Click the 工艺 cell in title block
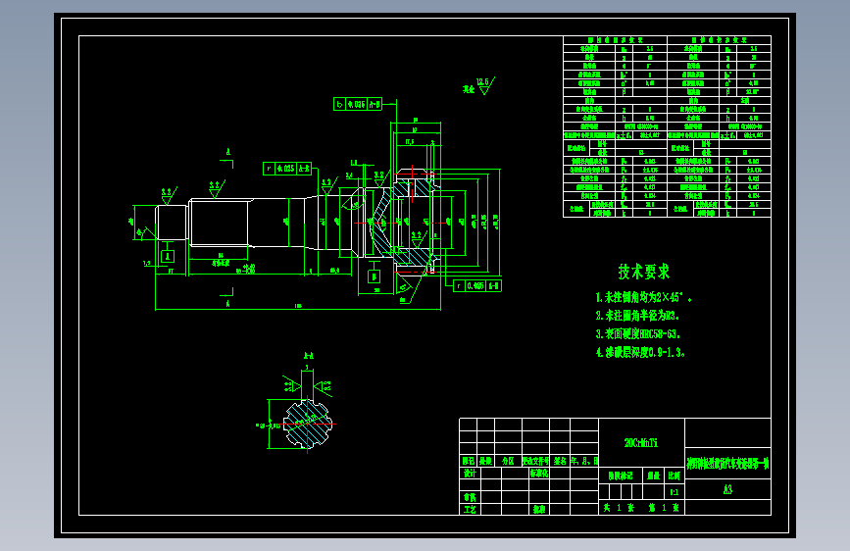Image resolution: width=850 pixels, height=551 pixels. [470, 510]
